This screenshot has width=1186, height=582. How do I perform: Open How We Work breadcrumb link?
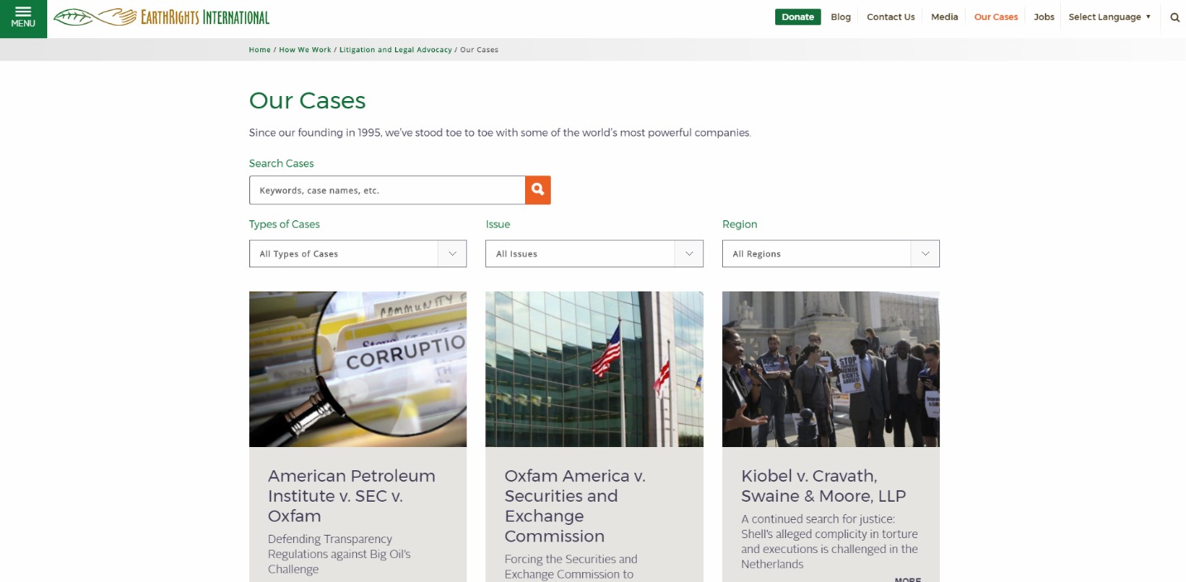pos(305,50)
